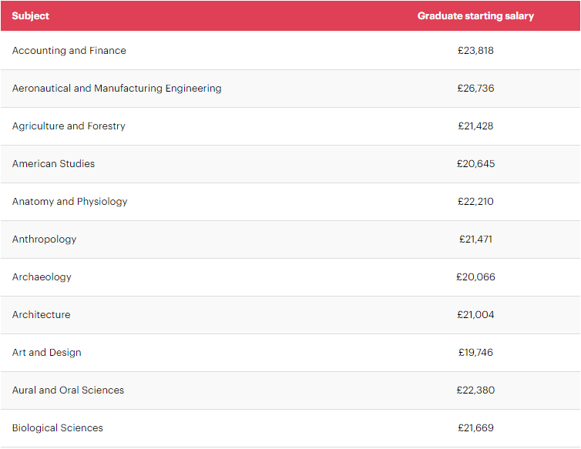Click the Subject column header
The height and width of the screenshot is (449, 581).
tap(31, 16)
